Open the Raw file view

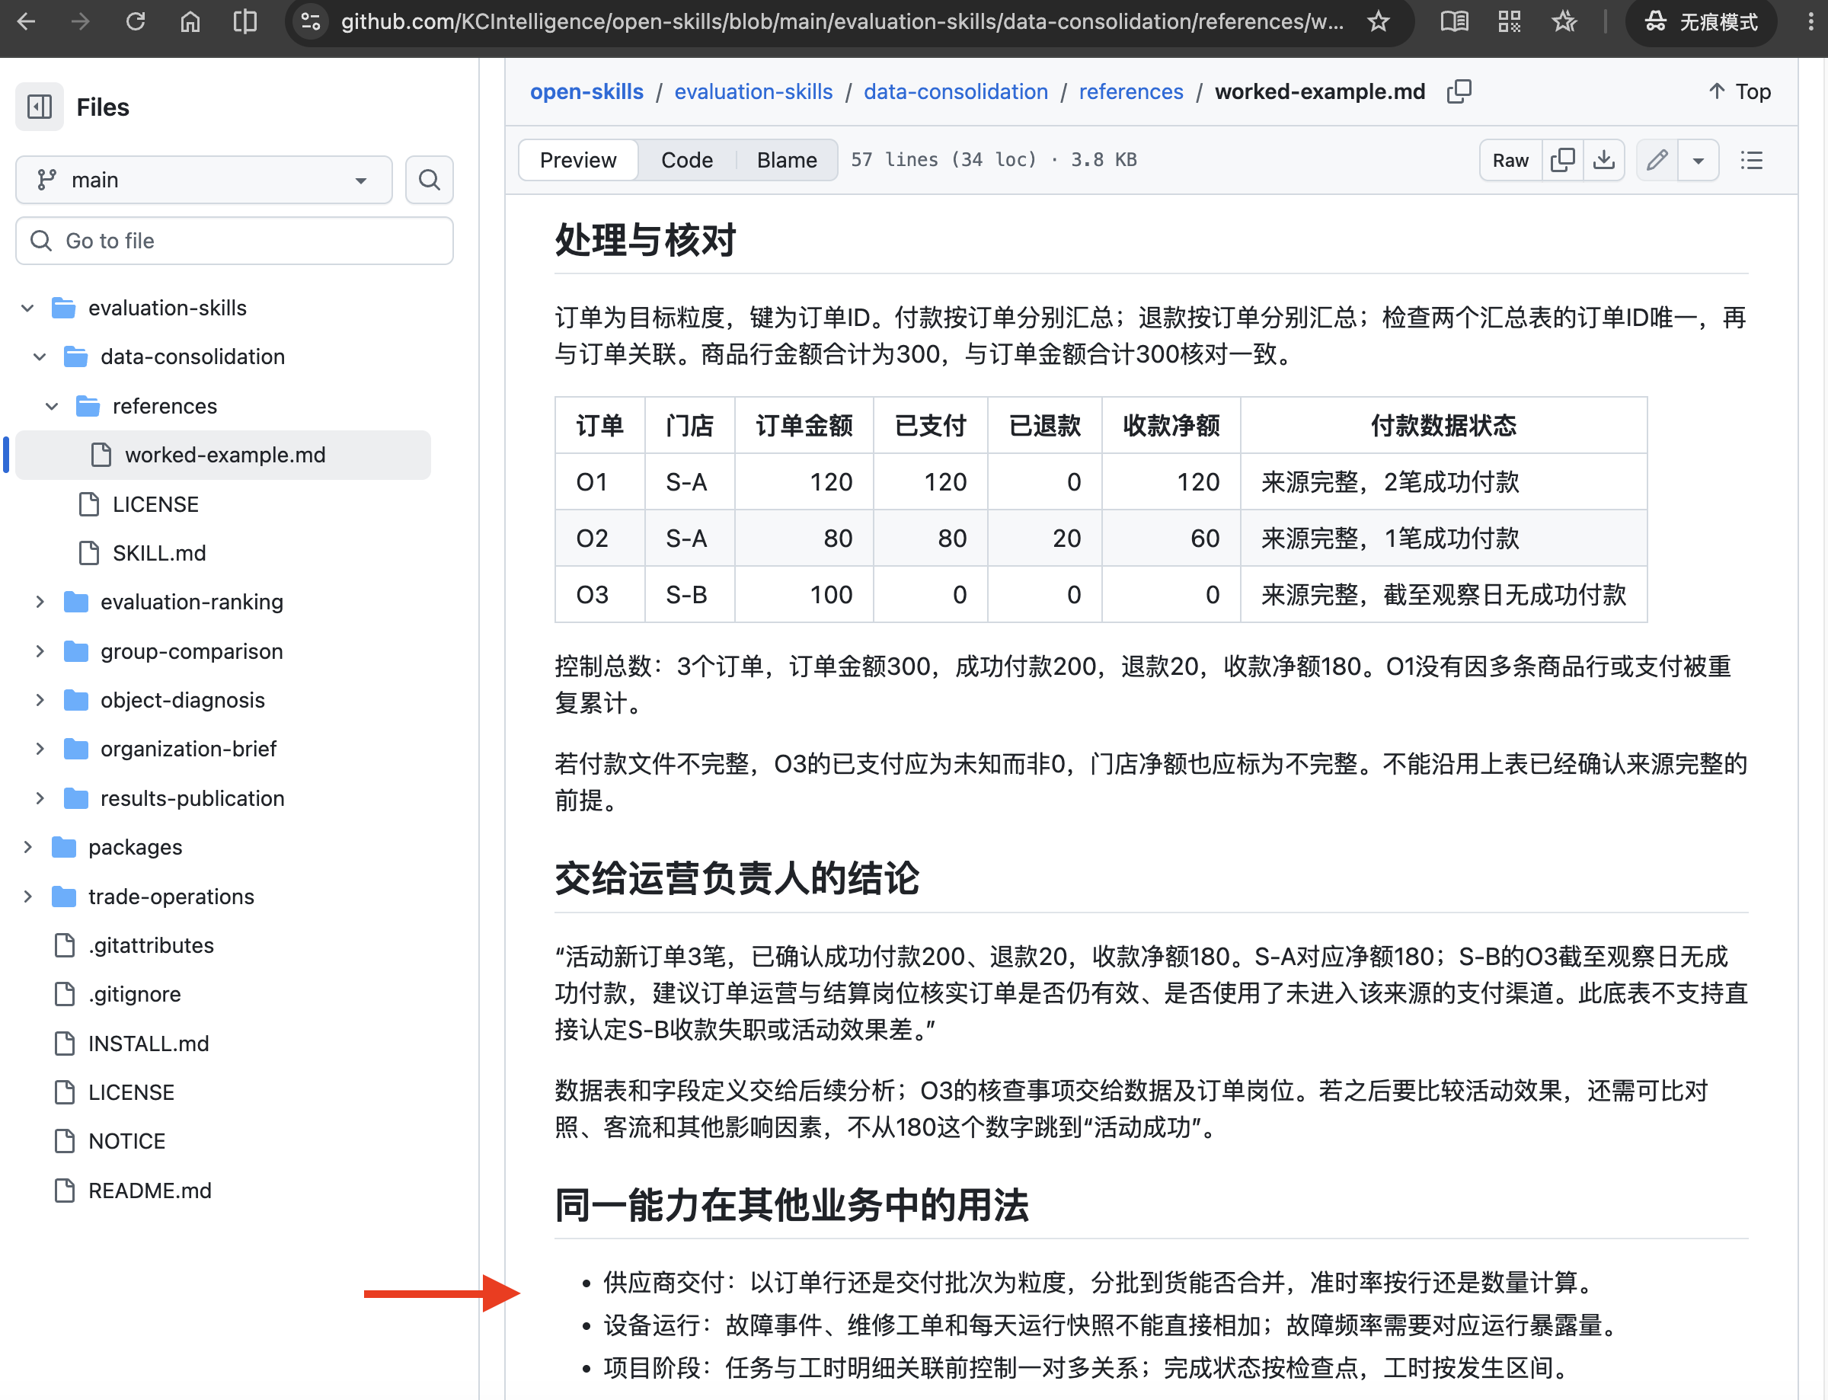point(1510,160)
